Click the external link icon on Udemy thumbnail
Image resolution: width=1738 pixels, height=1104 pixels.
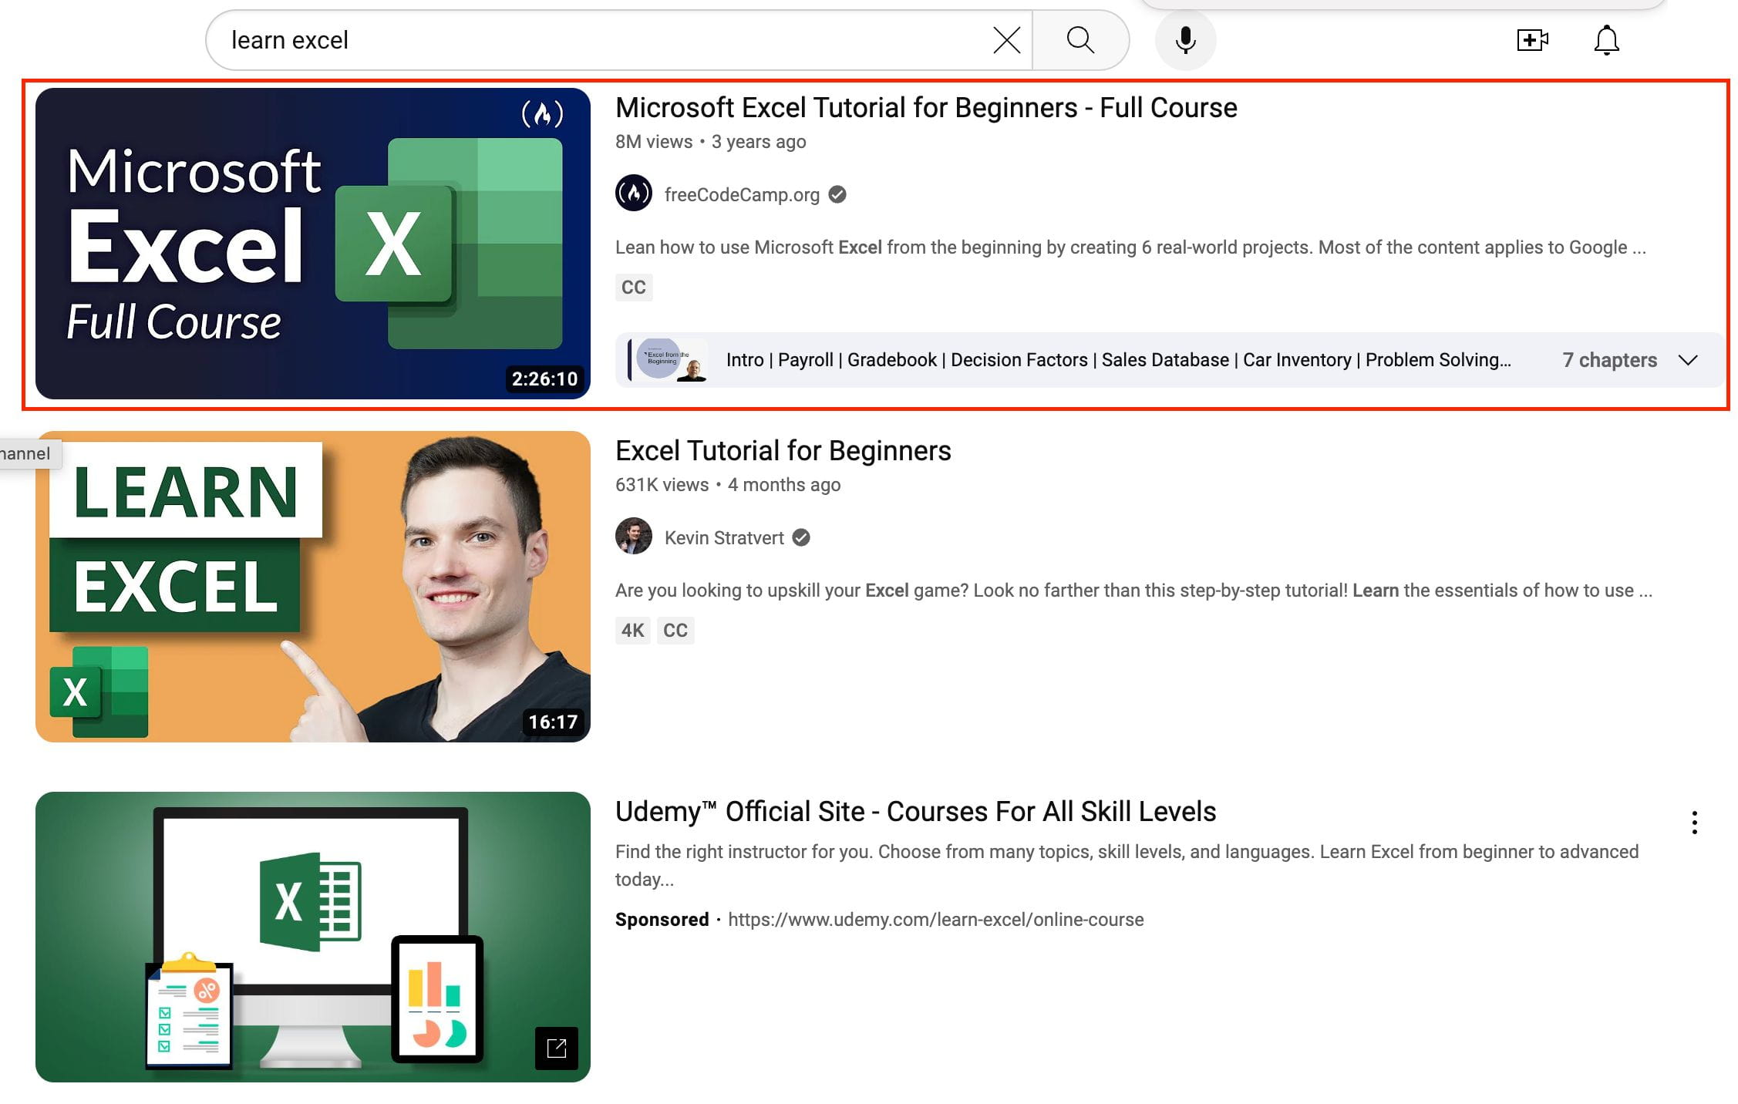[557, 1048]
